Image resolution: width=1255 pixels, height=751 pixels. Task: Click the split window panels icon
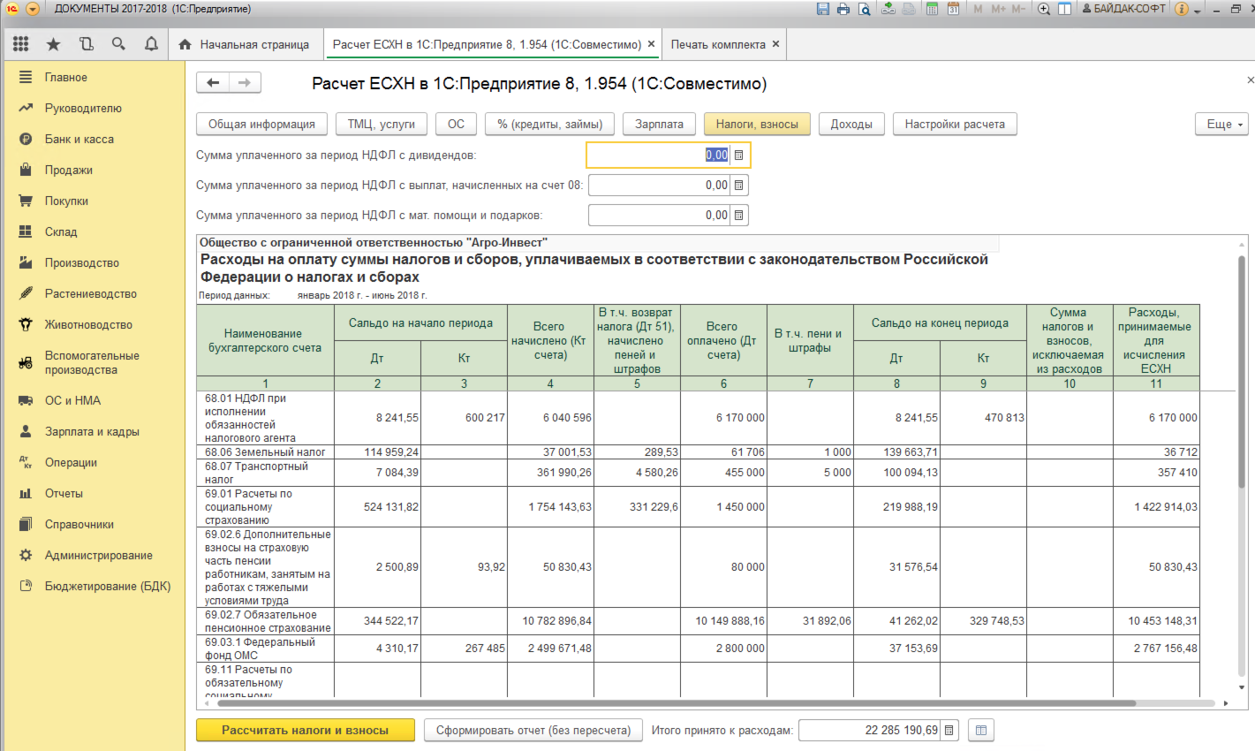[x=1064, y=9]
